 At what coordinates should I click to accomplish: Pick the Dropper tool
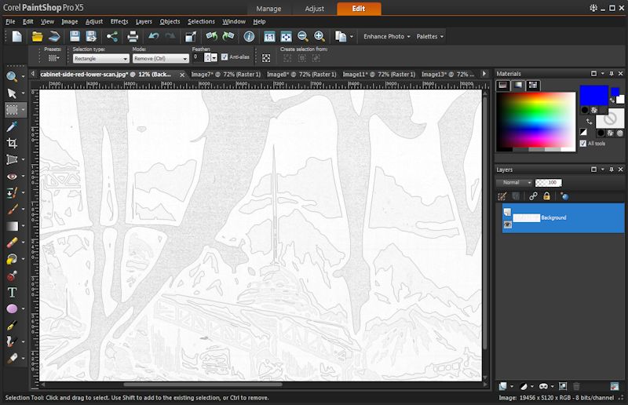click(x=12, y=126)
